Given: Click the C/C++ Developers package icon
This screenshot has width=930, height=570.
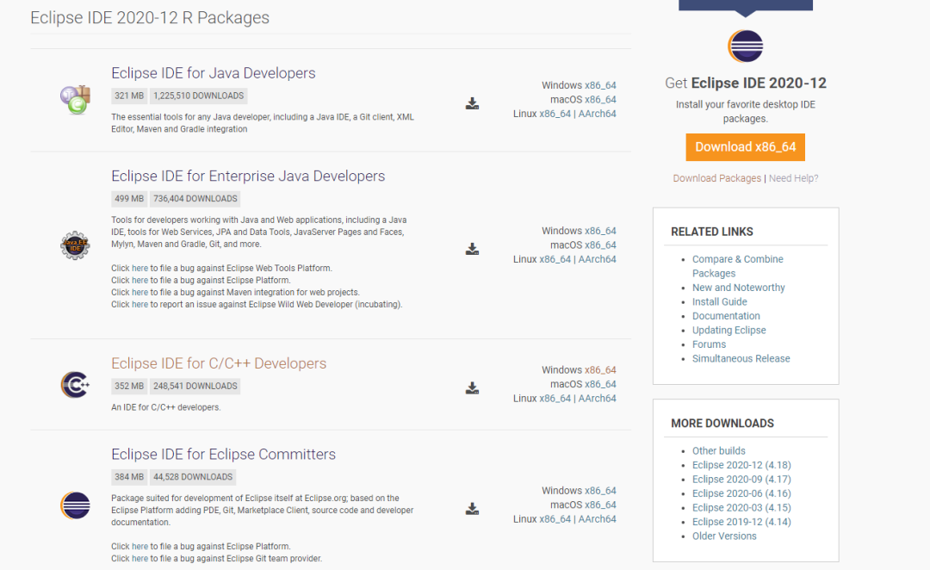Looking at the screenshot, I should (75, 385).
